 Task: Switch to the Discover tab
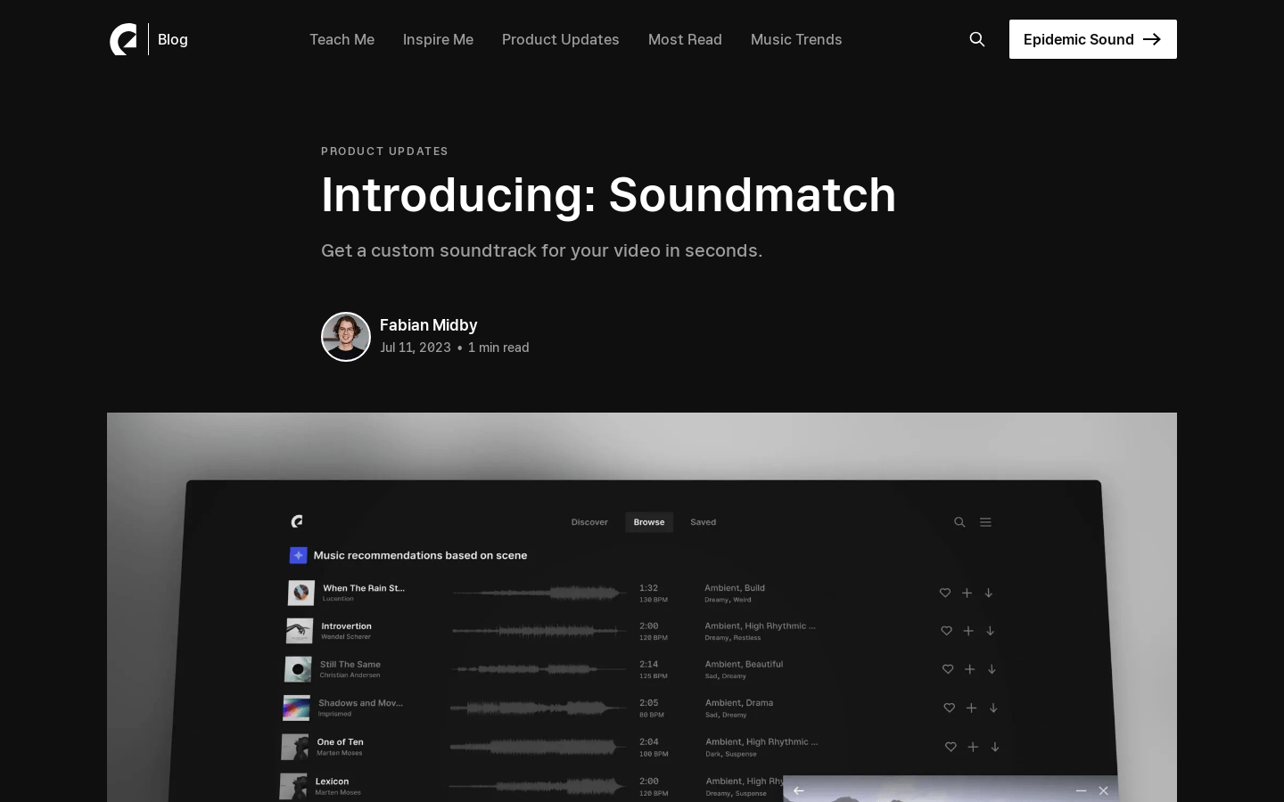[589, 522]
